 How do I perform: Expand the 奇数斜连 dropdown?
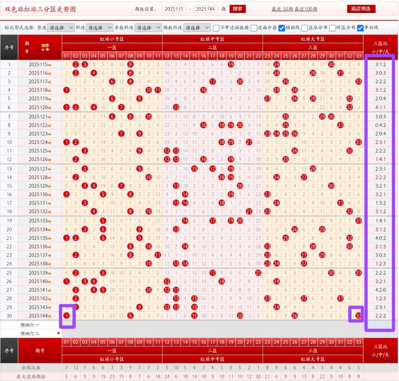148,28
